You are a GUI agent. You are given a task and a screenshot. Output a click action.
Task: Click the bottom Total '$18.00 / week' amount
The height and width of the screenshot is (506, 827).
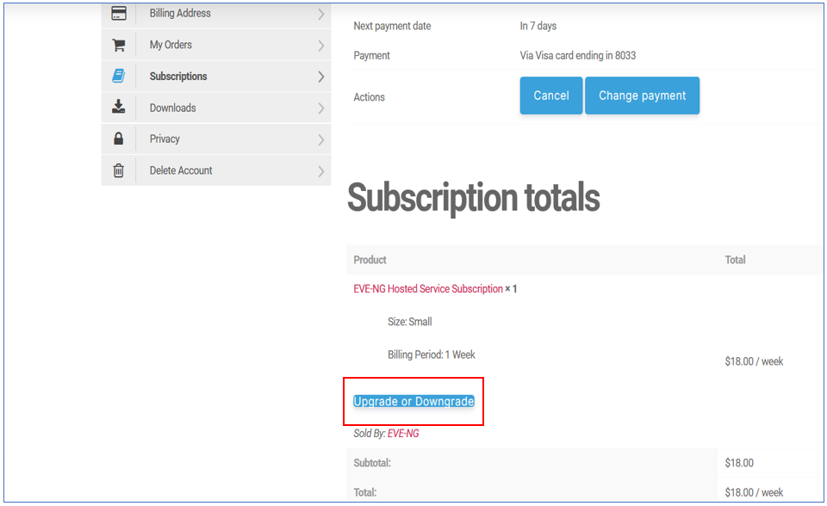[x=754, y=493]
